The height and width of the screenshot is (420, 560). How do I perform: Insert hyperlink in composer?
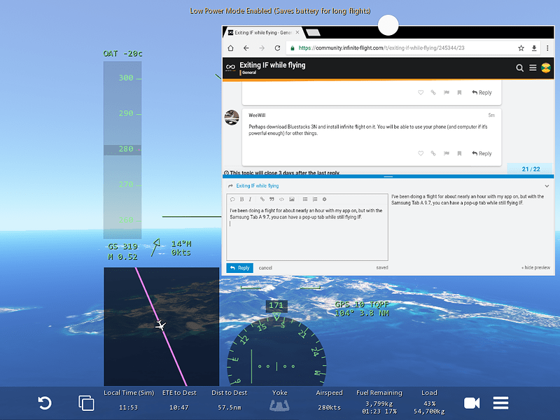[x=262, y=199]
